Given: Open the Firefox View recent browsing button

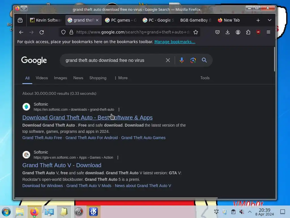Looking at the screenshot, I should pyautogui.click(x=20, y=20).
